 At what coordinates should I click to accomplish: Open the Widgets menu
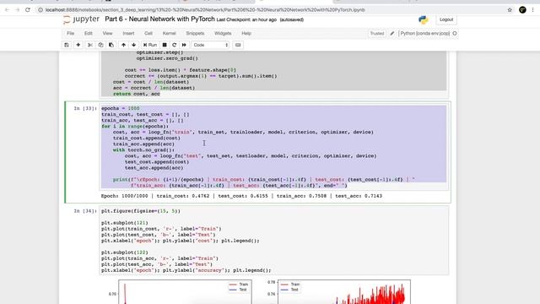click(x=223, y=34)
